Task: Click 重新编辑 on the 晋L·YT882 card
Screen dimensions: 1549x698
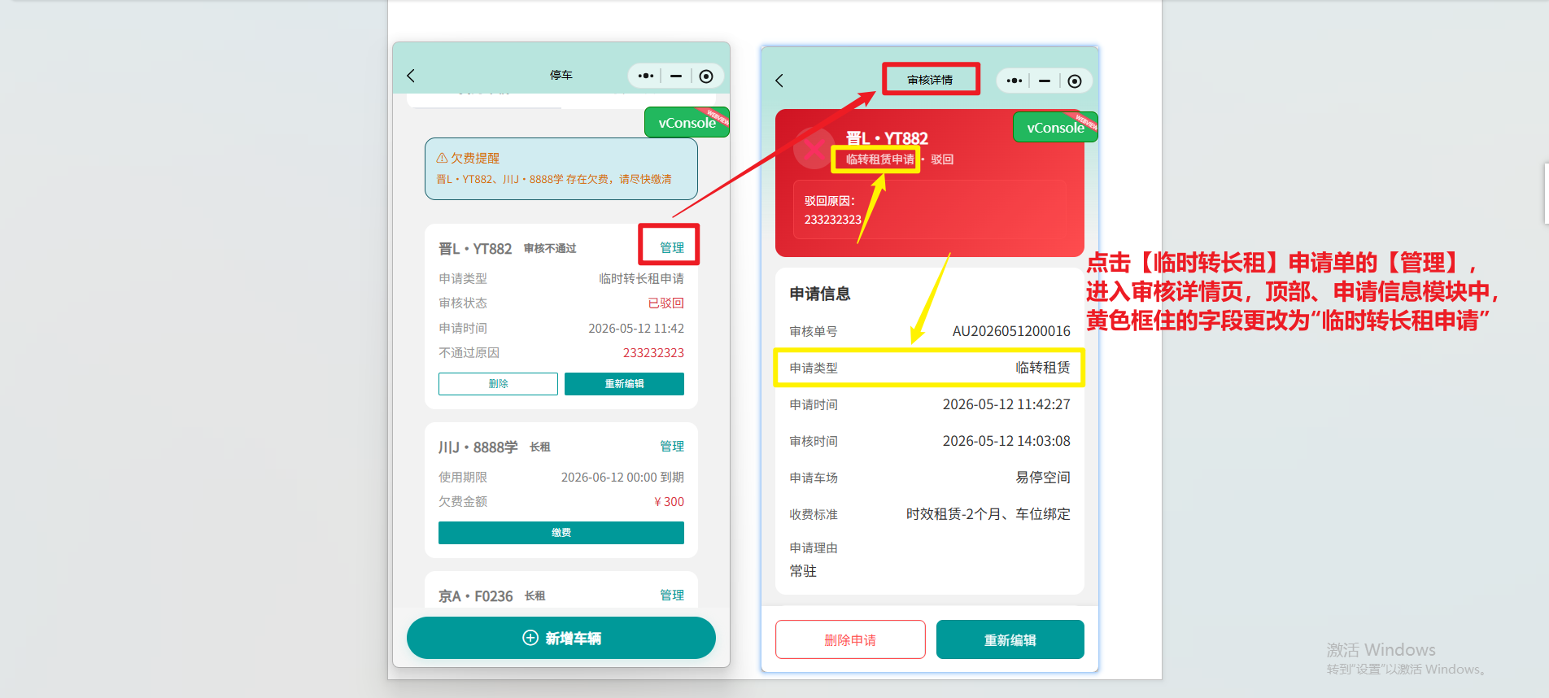Action: [624, 384]
